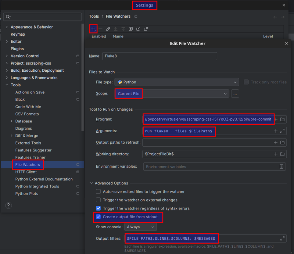294x254 pixels.
Task: Insert macro in Program field
Action: coord(276,119)
